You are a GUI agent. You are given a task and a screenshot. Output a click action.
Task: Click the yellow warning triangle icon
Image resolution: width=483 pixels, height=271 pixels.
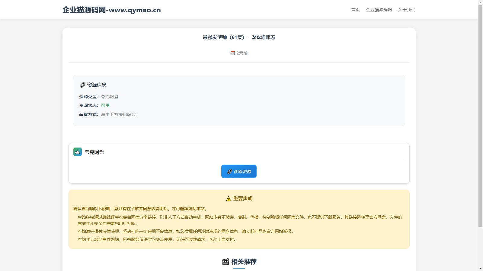click(x=229, y=199)
